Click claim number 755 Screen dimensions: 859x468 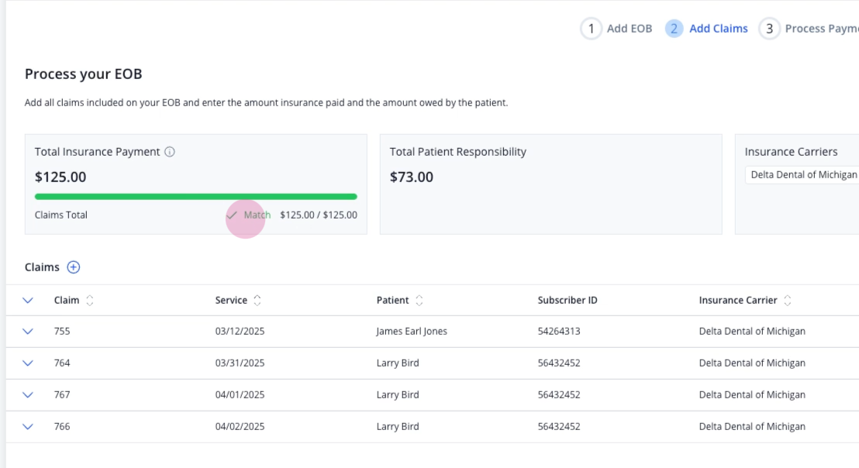pos(62,331)
